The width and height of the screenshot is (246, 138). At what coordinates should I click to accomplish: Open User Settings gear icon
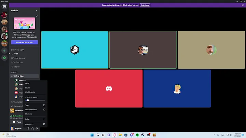pyautogui.click(x=37, y=128)
